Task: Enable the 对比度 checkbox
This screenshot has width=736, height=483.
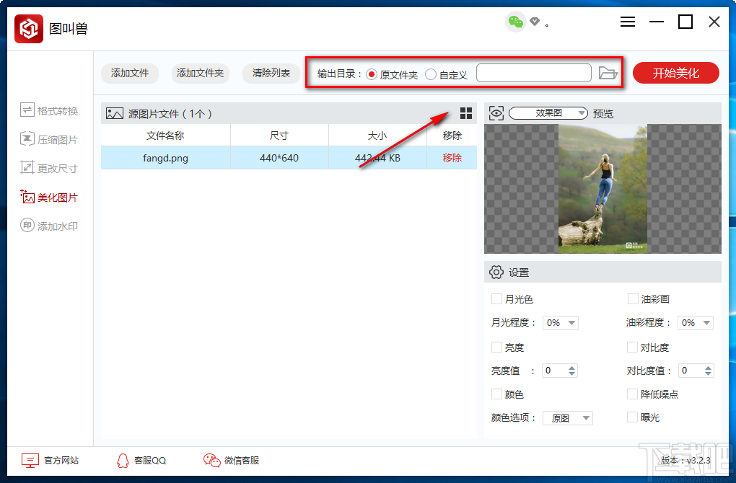Action: pyautogui.click(x=632, y=347)
